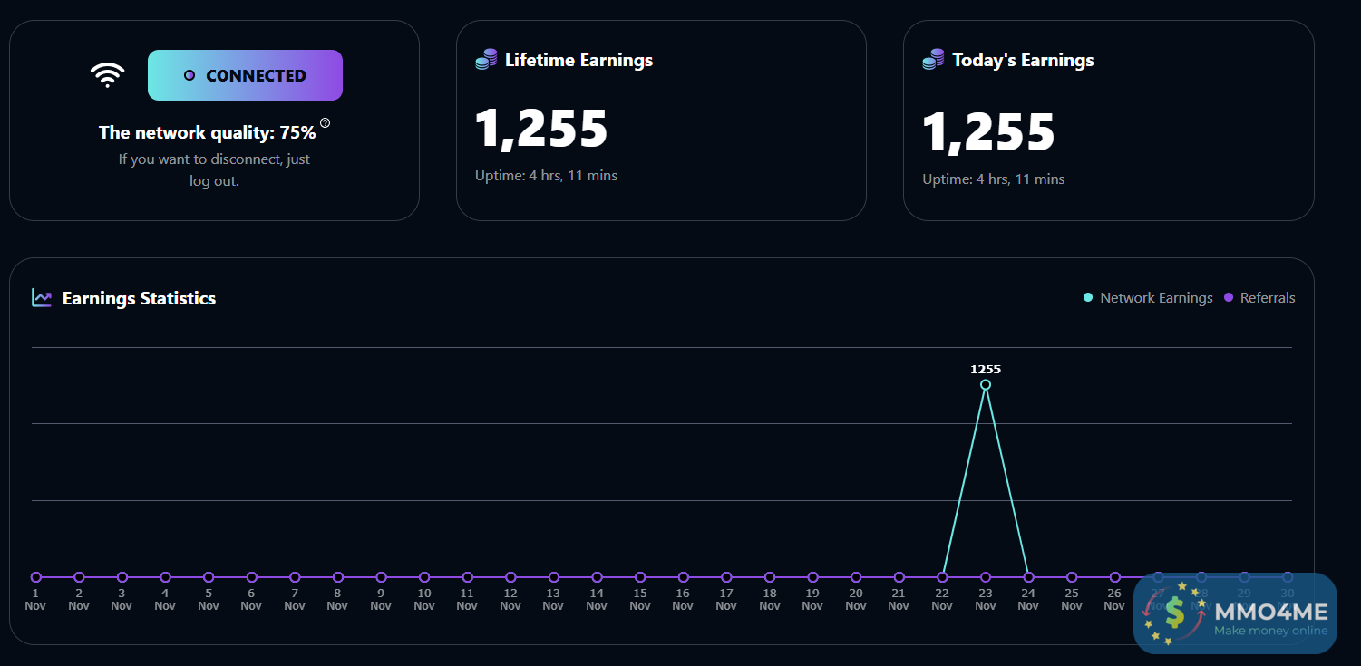Select the 24 Nov data point
The image size is (1361, 666).
tap(1028, 577)
